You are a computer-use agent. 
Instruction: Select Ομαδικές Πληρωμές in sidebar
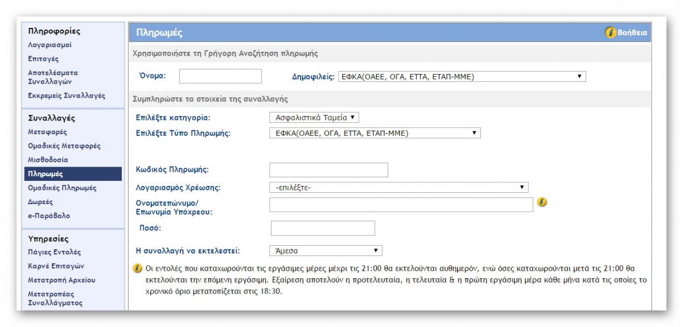(x=62, y=188)
